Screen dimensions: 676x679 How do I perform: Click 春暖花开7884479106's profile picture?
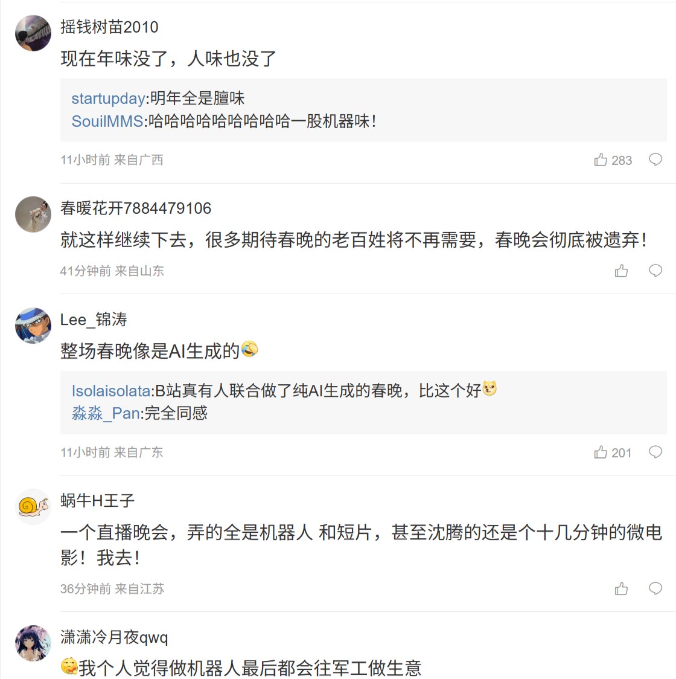point(33,214)
